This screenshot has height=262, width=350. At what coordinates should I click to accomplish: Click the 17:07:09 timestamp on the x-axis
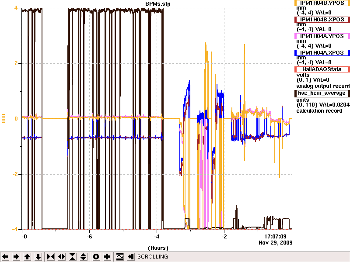point(275,237)
